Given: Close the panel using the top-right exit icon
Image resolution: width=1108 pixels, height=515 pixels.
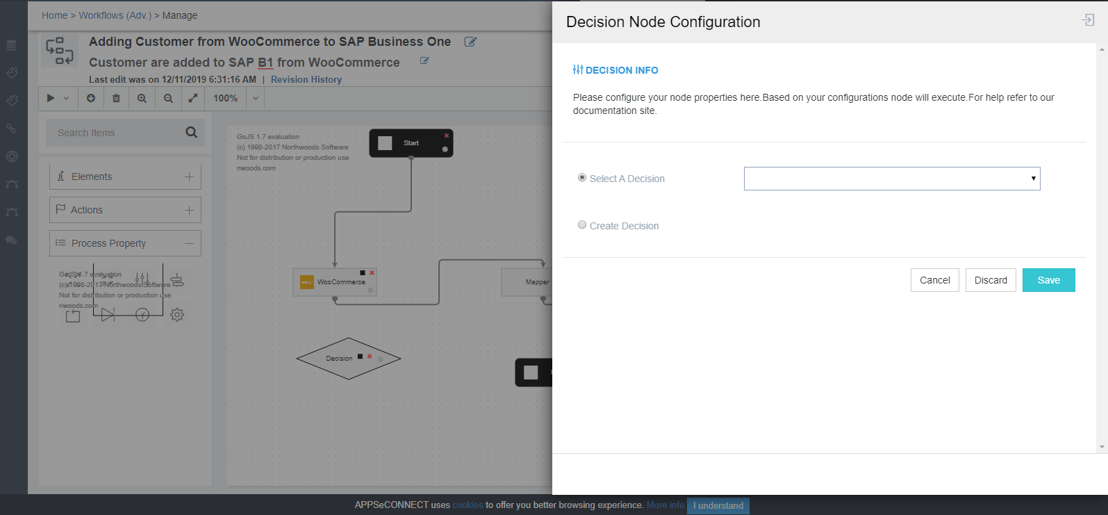Looking at the screenshot, I should (x=1089, y=20).
